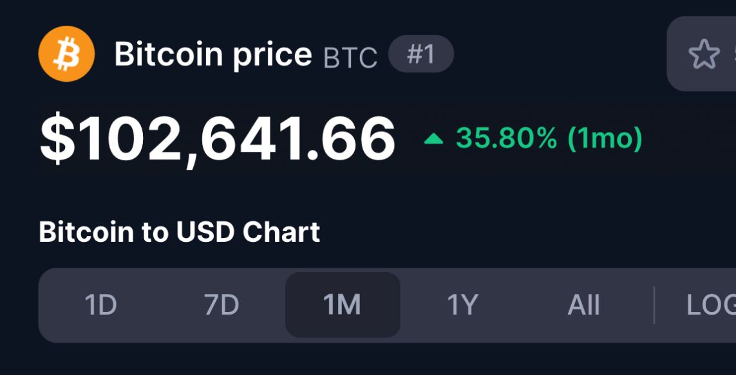Select the BTC ticker symbol
Viewport: 736px width, 375px height.
tap(350, 58)
